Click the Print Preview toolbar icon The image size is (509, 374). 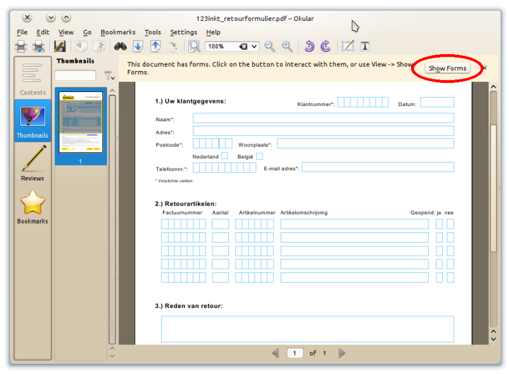pyautogui.click(x=39, y=46)
